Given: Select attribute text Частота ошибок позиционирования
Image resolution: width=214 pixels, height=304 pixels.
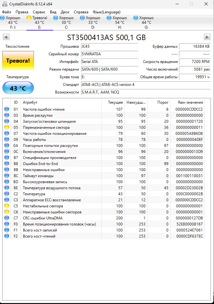Looking at the screenshot, I should [55, 133].
